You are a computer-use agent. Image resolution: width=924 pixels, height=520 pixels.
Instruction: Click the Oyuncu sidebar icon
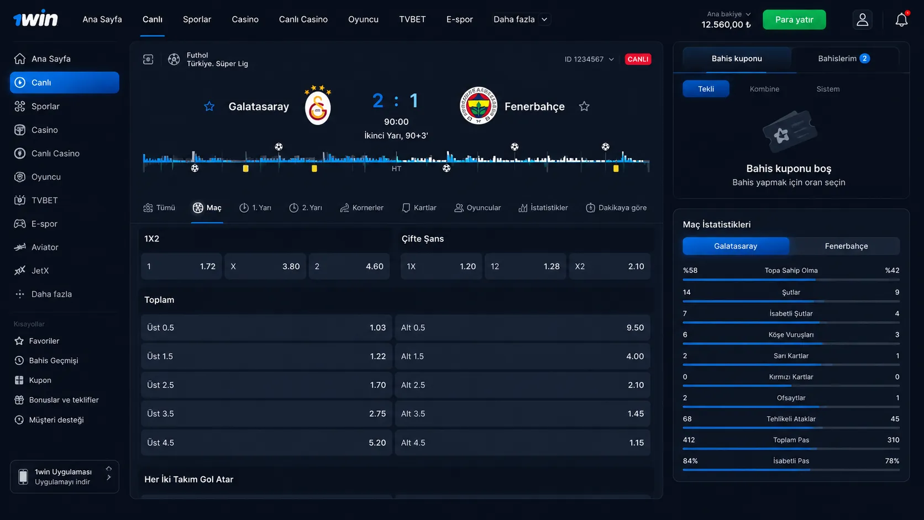[20, 177]
